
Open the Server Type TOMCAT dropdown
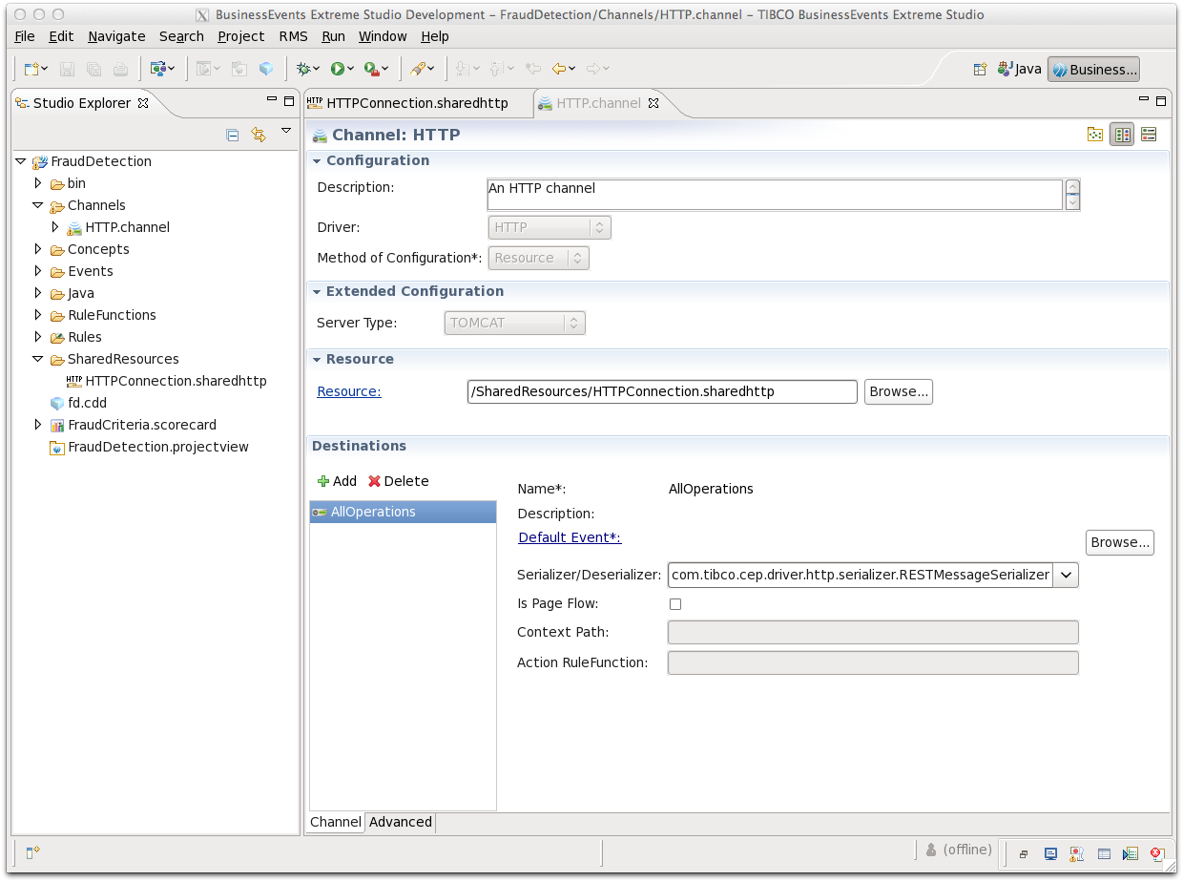pos(514,323)
